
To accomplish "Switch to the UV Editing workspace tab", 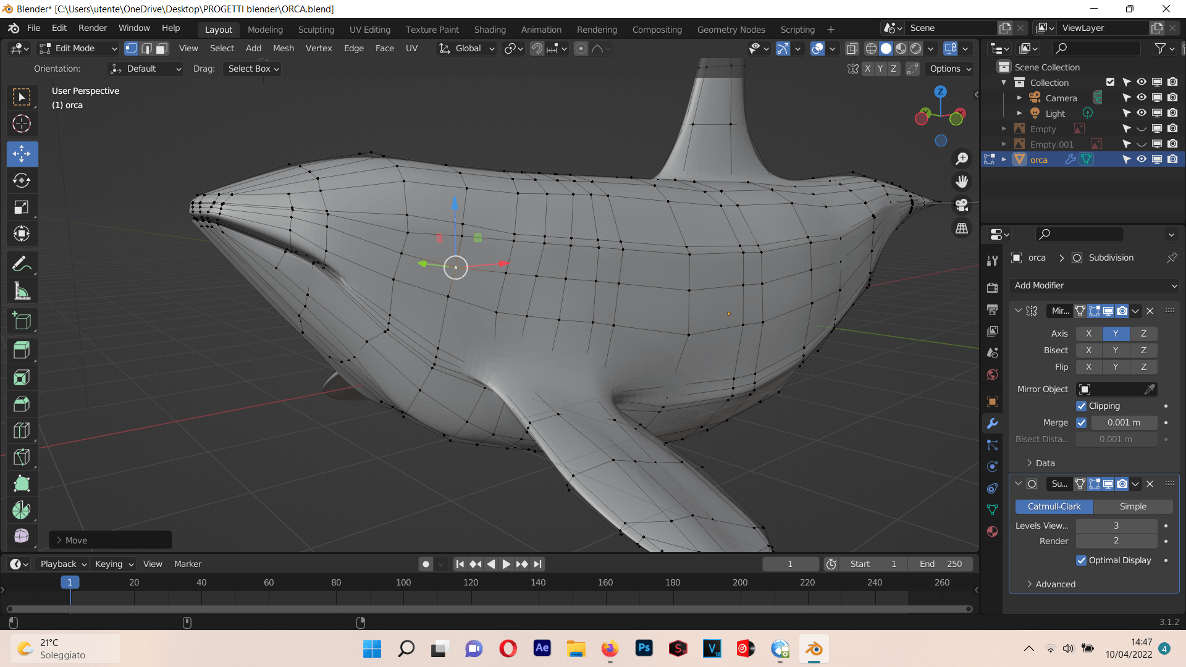I will (x=369, y=30).
